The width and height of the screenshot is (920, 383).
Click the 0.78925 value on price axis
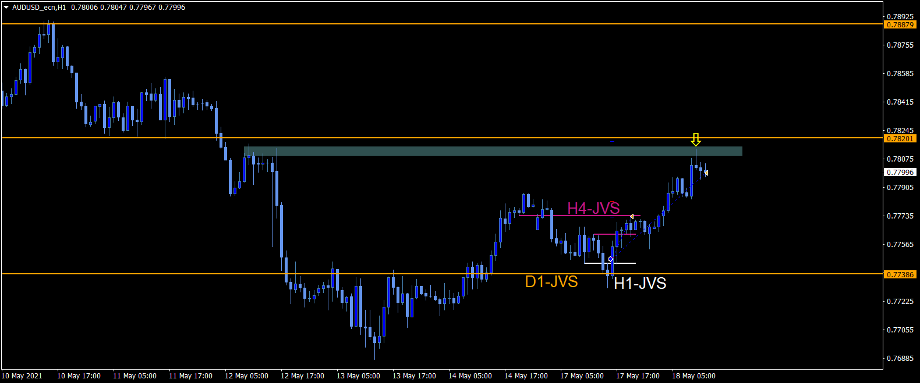(900, 17)
